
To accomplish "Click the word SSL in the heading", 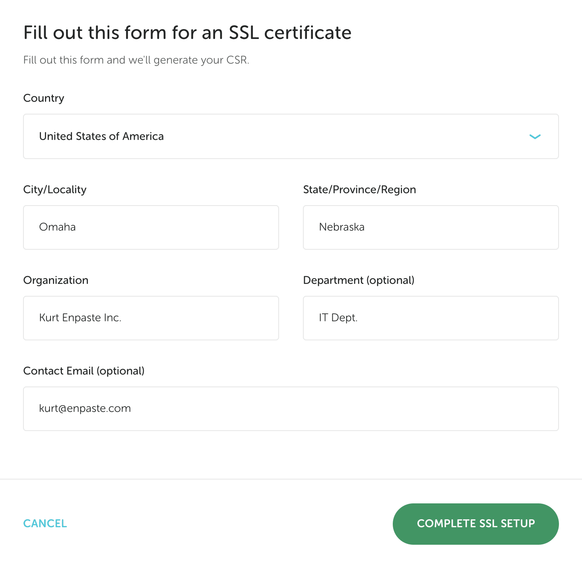I will pos(244,33).
